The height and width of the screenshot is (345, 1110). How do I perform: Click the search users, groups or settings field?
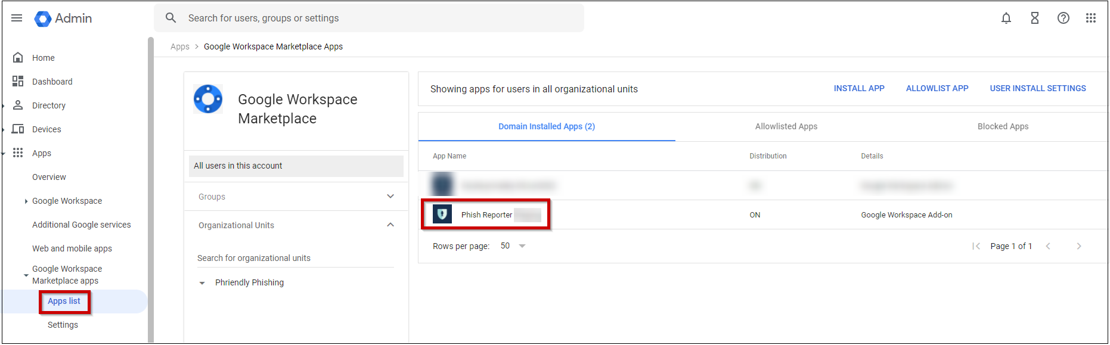pos(369,18)
